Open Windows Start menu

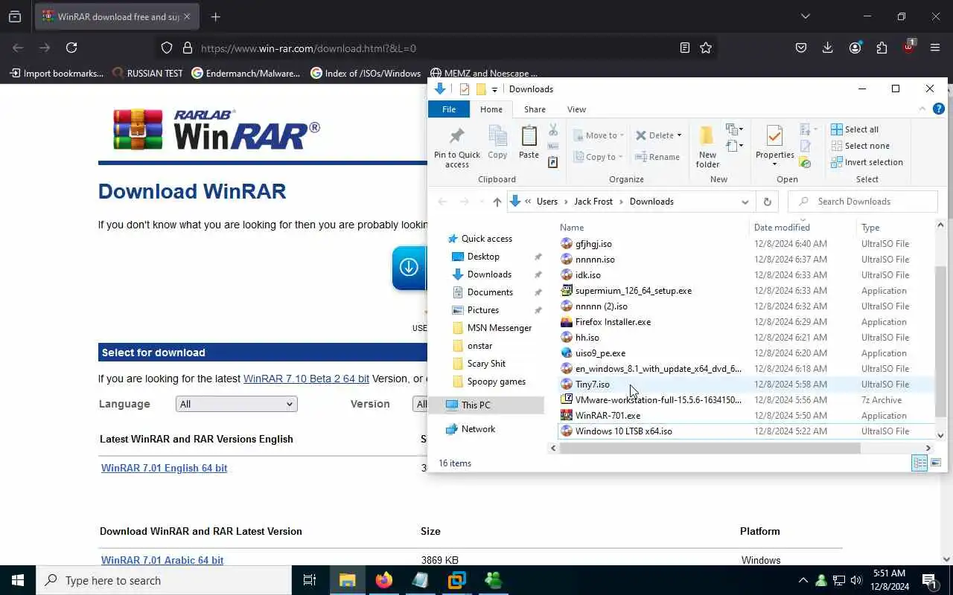point(18,580)
